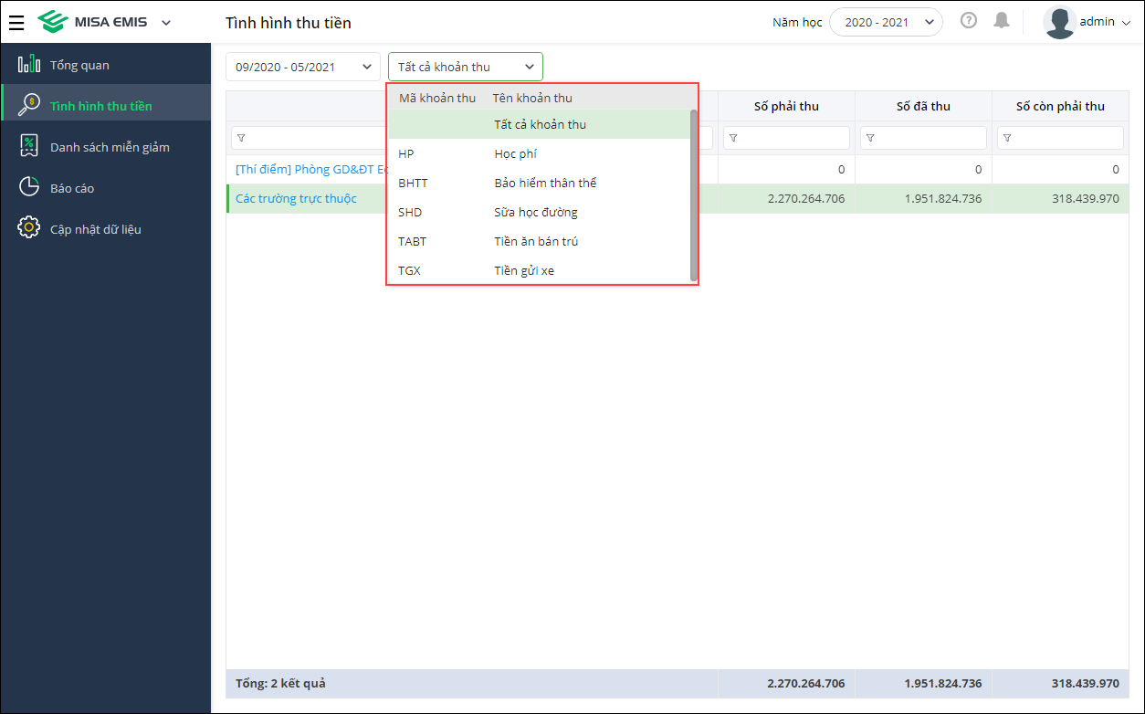
Task: Click the SHD code in the list
Action: pyautogui.click(x=410, y=212)
